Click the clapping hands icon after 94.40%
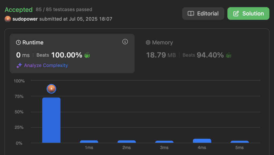This screenshot has width=274, height=155. pos(228,55)
